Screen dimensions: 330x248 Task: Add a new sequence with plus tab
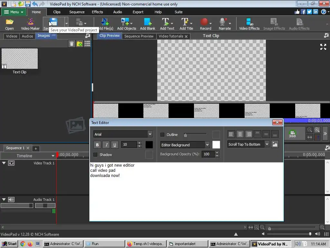(36, 149)
